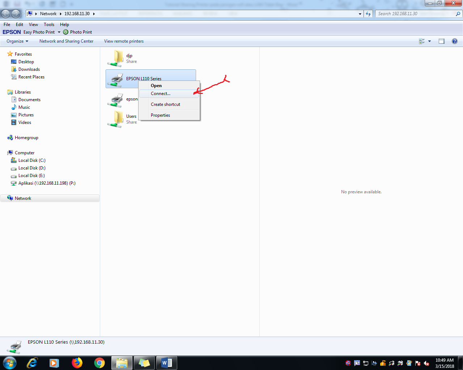Show or hide the preview pane

(x=442, y=41)
